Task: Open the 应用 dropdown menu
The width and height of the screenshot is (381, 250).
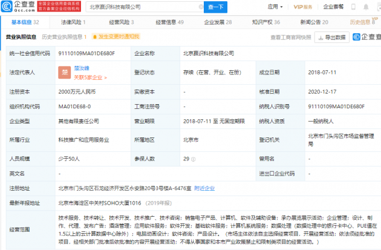Action: (x=275, y=7)
